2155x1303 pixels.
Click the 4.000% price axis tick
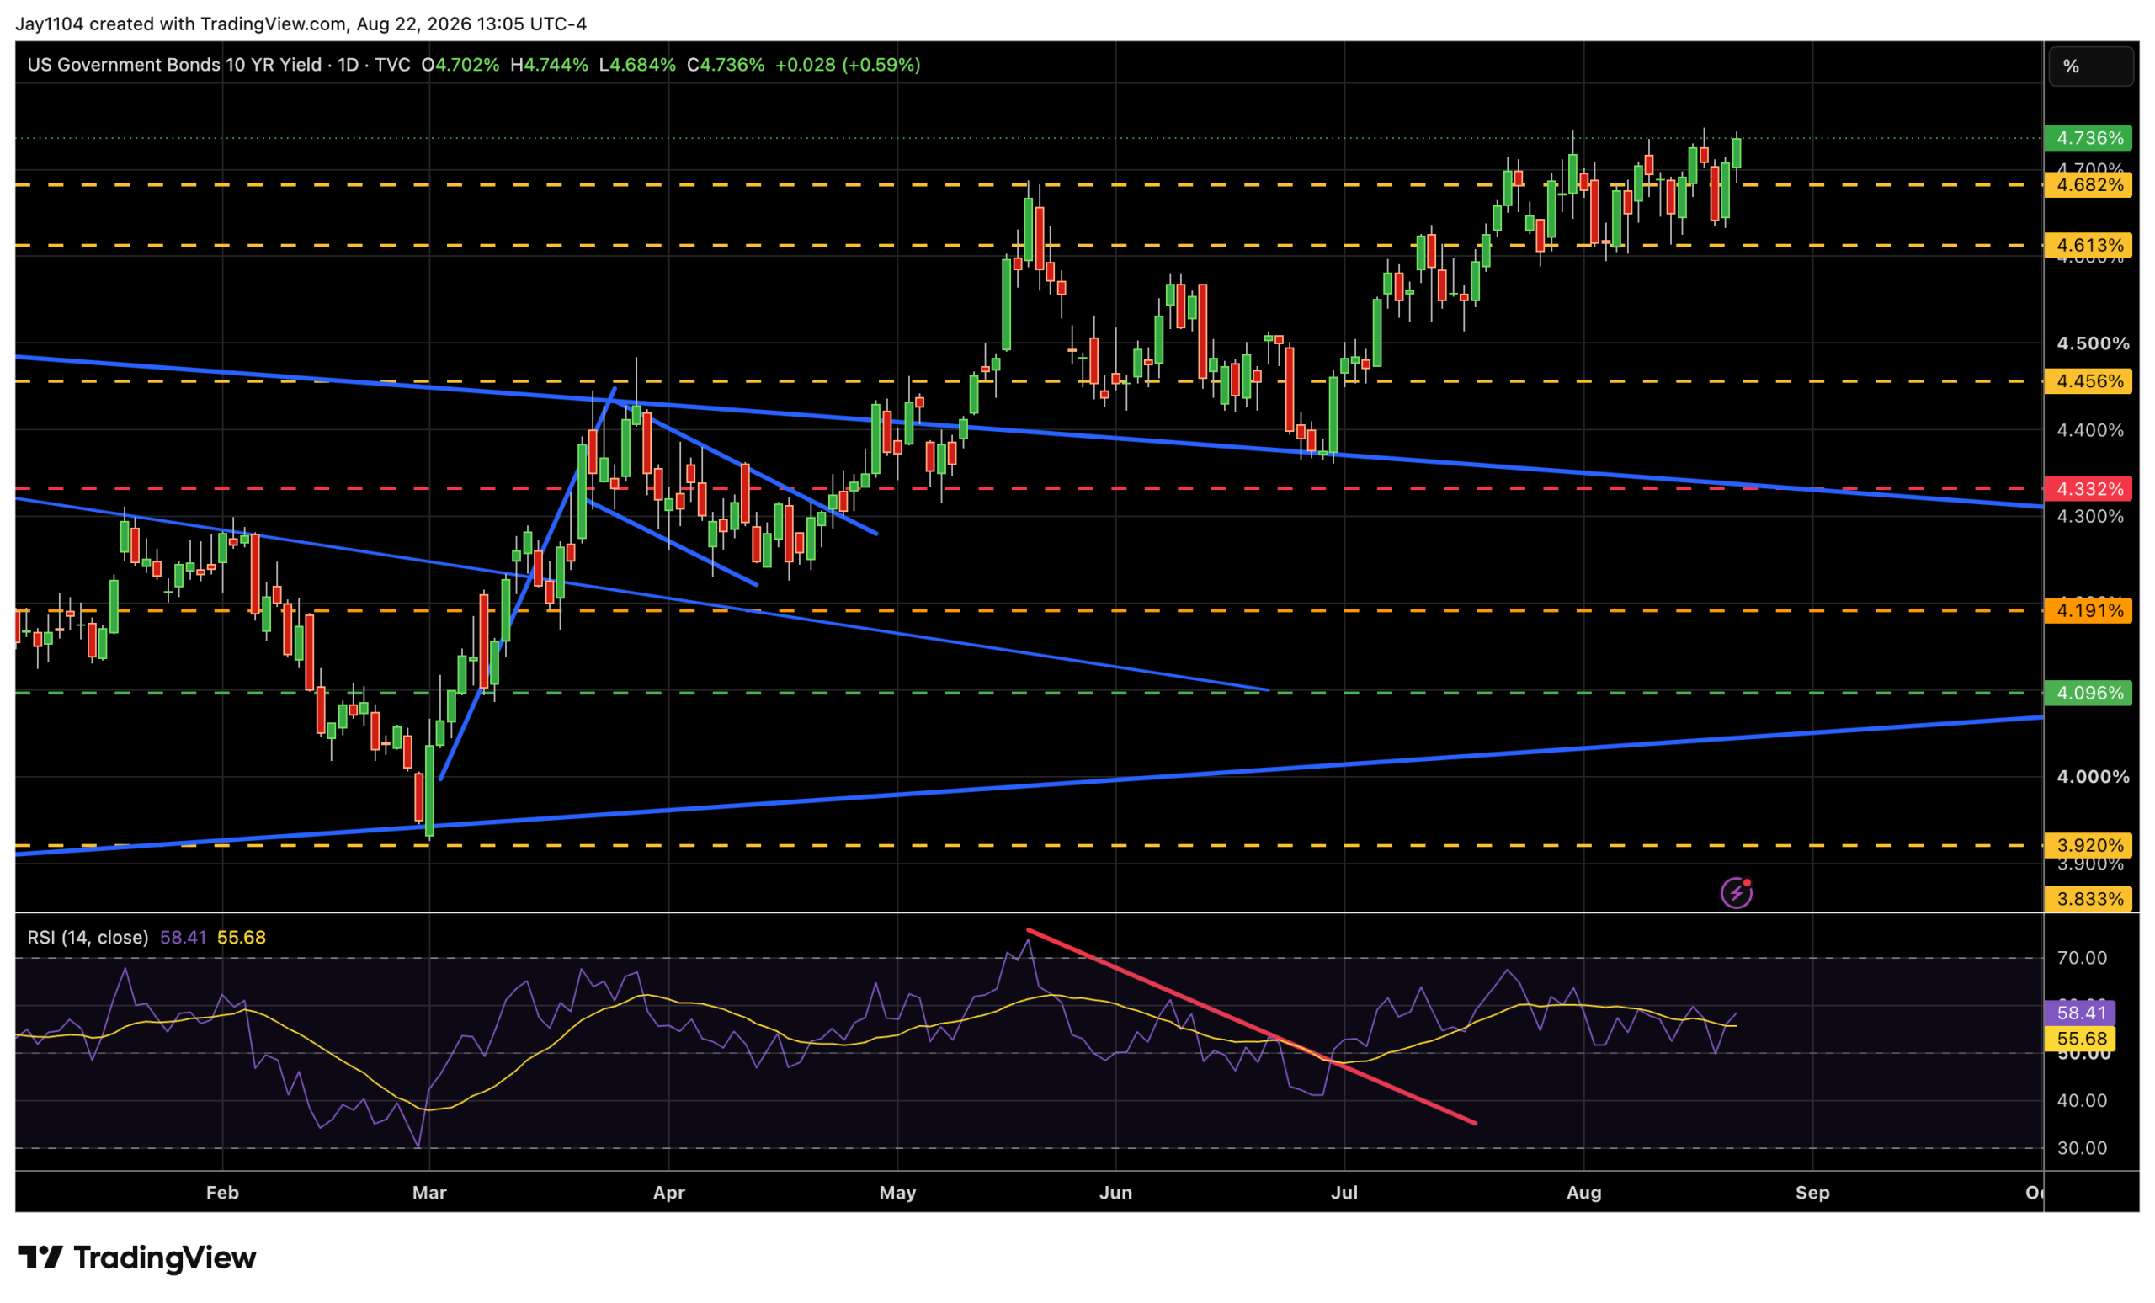pyautogui.click(x=2093, y=777)
